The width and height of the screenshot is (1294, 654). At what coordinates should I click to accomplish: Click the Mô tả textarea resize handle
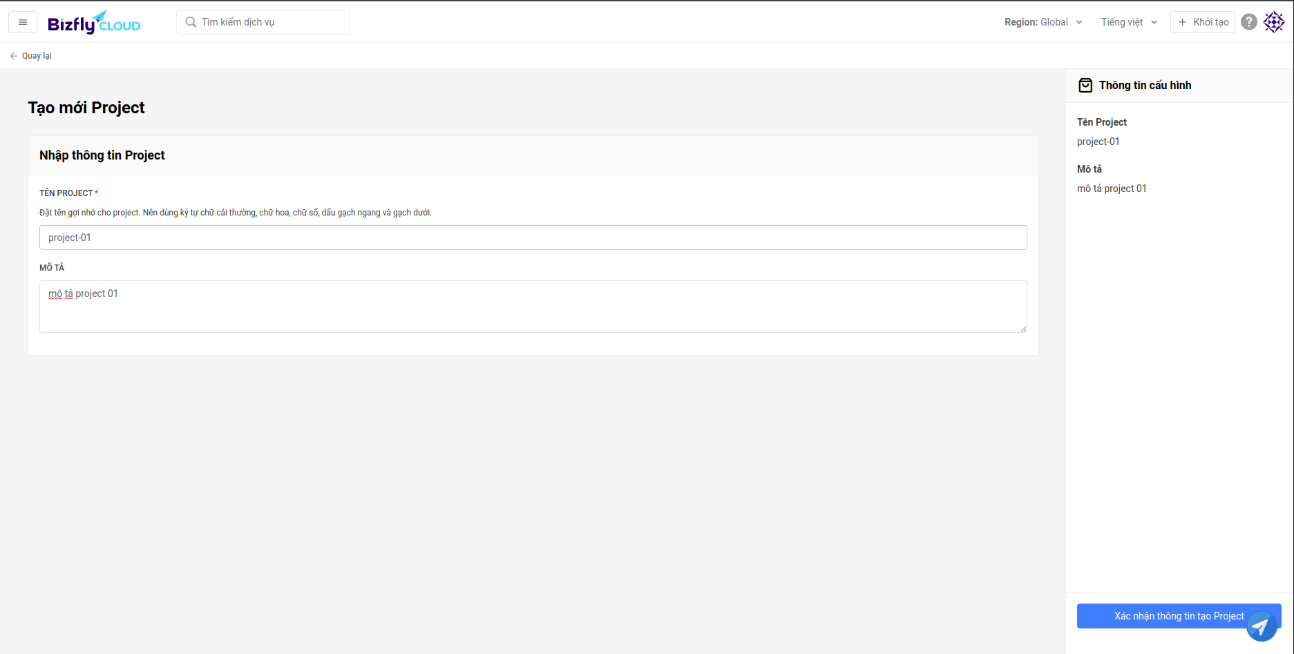point(1023,329)
